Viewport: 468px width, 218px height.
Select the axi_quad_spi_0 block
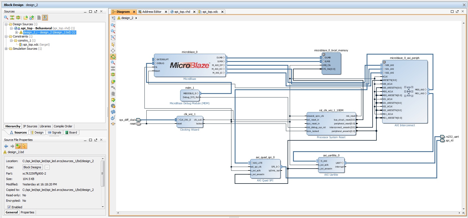click(265, 169)
